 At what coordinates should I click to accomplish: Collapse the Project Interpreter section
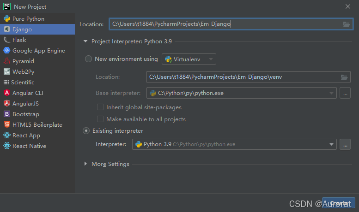tap(85, 41)
